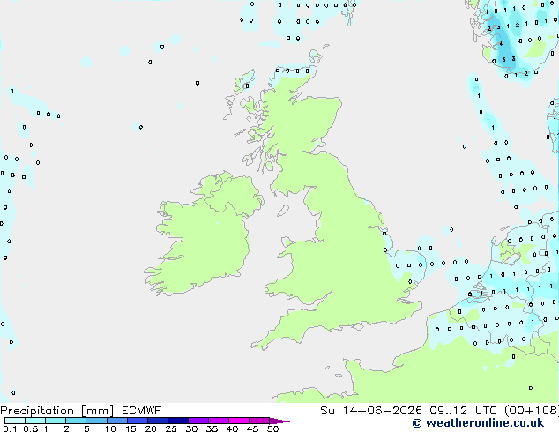Pick the 20–25 mm legend color
559x432 pixels.
[x=157, y=421]
